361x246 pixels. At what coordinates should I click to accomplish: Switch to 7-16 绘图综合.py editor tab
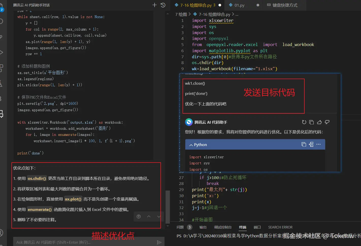tap(198, 5)
